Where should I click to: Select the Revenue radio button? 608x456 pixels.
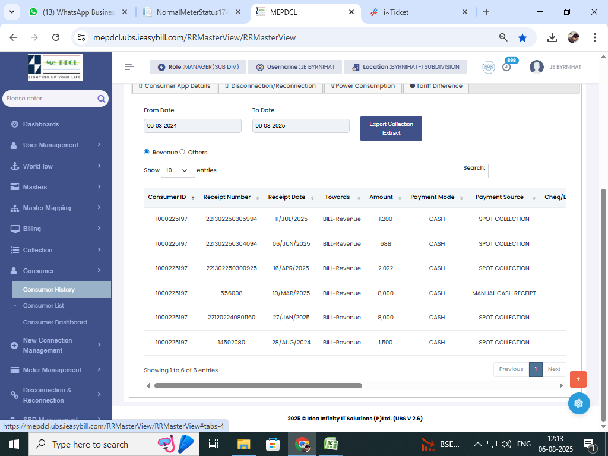[x=147, y=152]
